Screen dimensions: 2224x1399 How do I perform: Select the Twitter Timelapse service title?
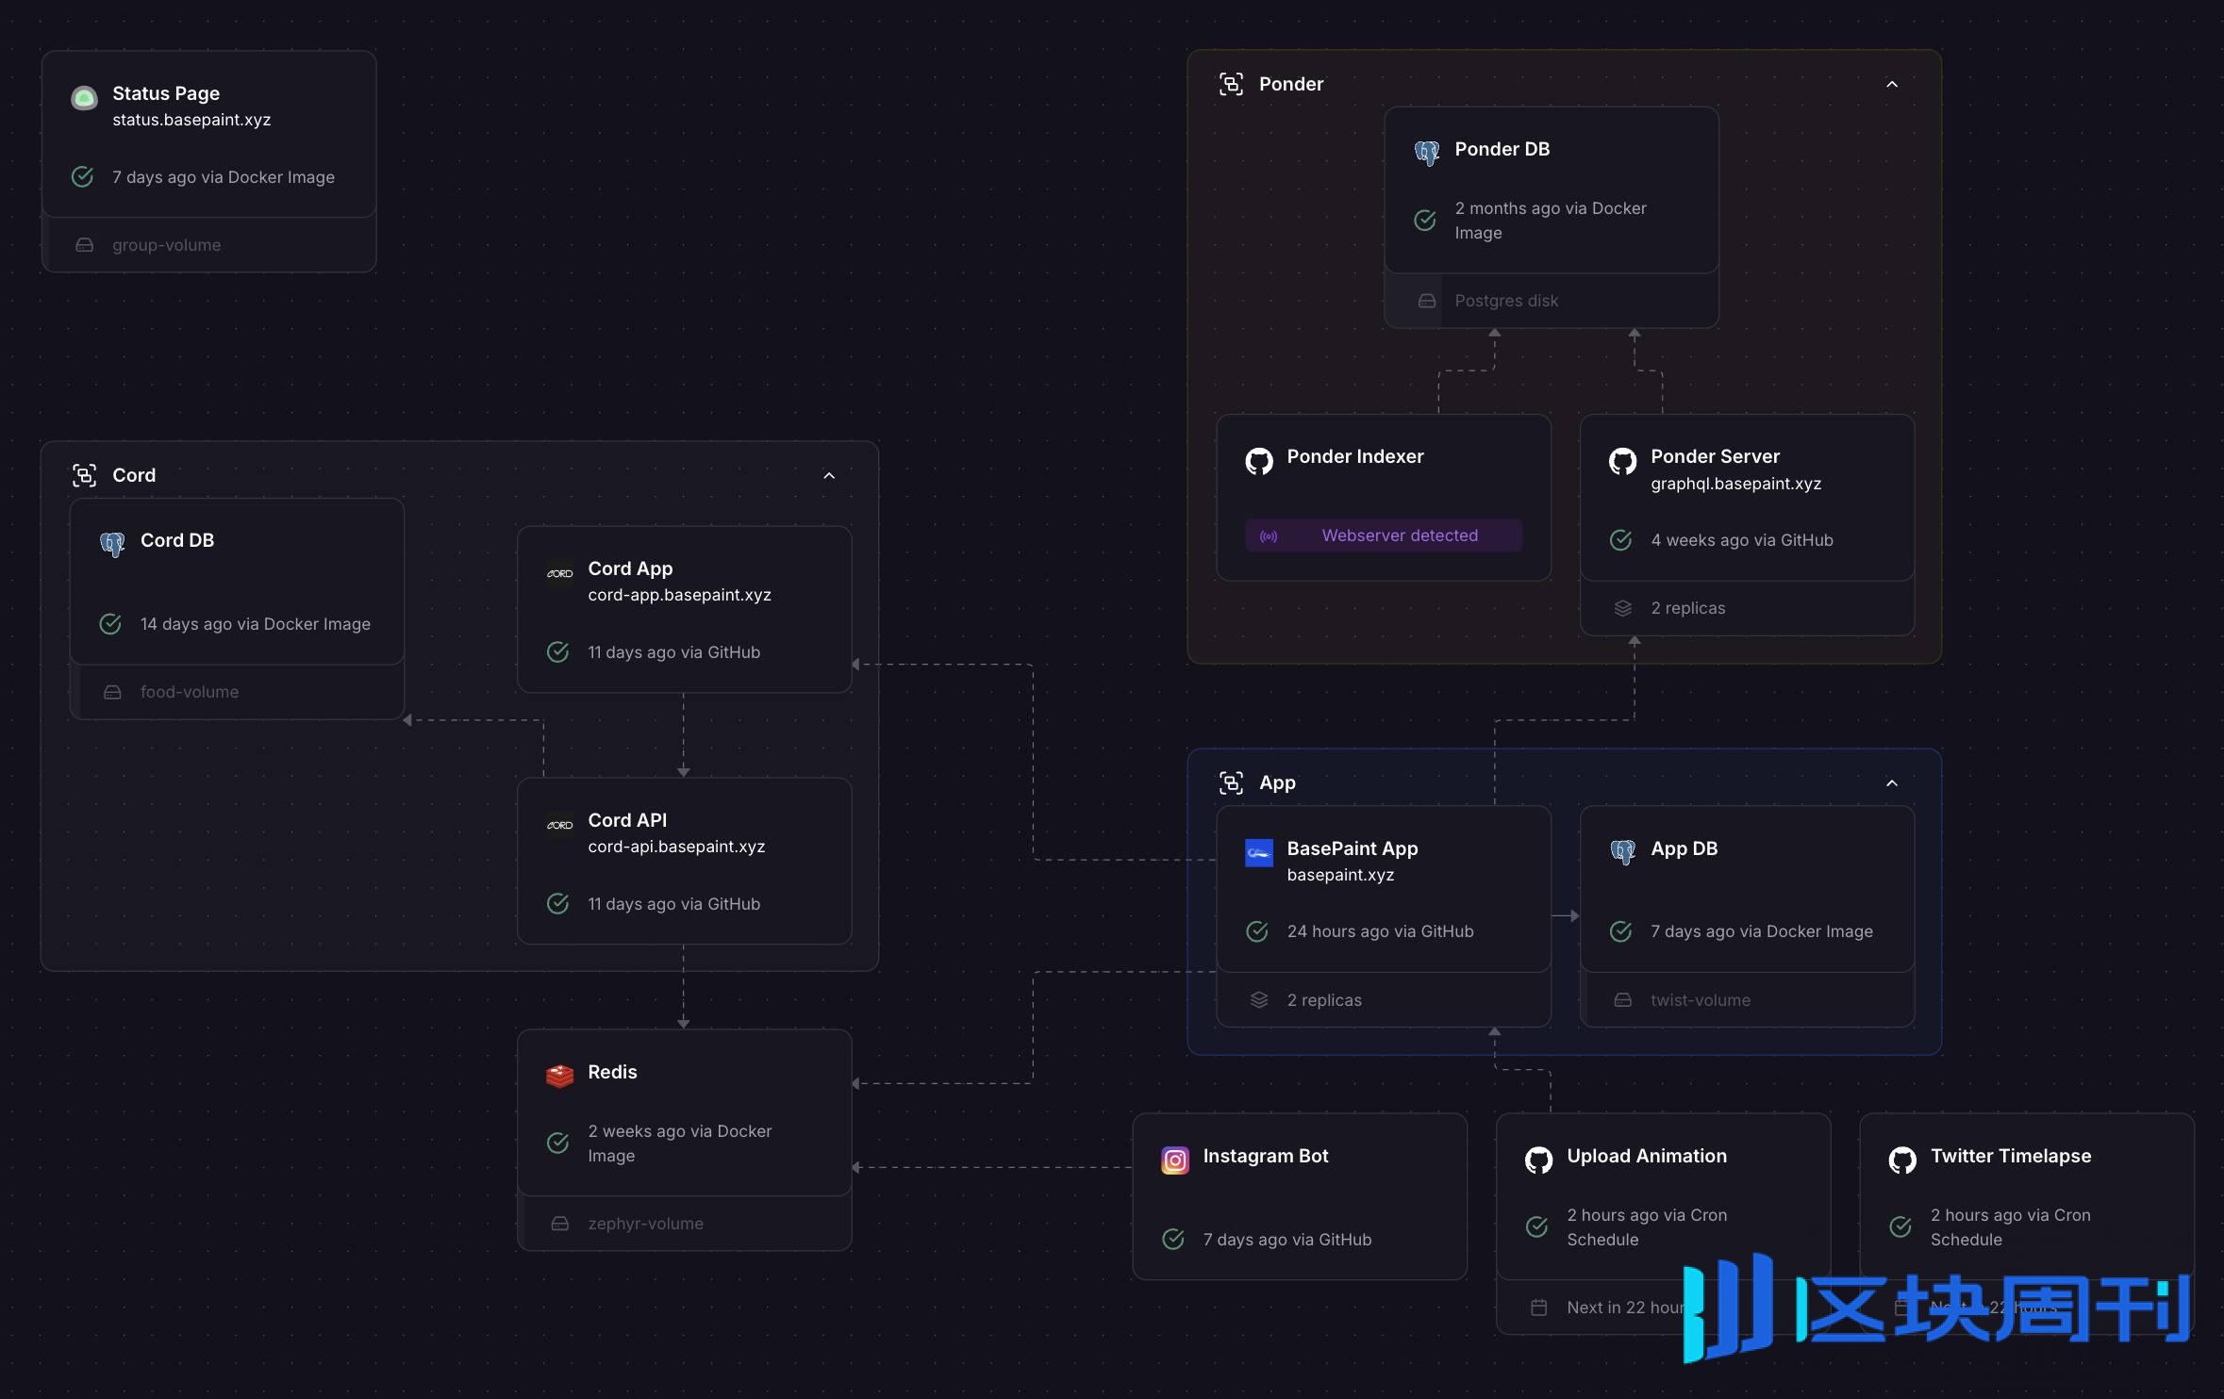tap(2010, 1156)
